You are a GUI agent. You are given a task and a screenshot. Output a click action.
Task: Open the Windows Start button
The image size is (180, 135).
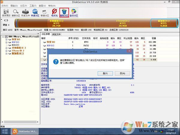click(x=5, y=131)
